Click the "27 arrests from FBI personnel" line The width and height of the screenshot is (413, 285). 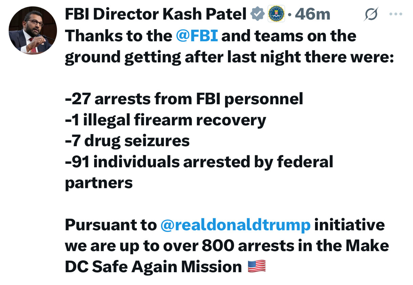[184, 99]
